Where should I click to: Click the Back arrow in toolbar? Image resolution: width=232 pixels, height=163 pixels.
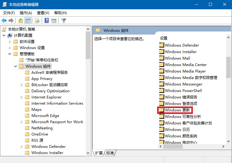click(4, 21)
